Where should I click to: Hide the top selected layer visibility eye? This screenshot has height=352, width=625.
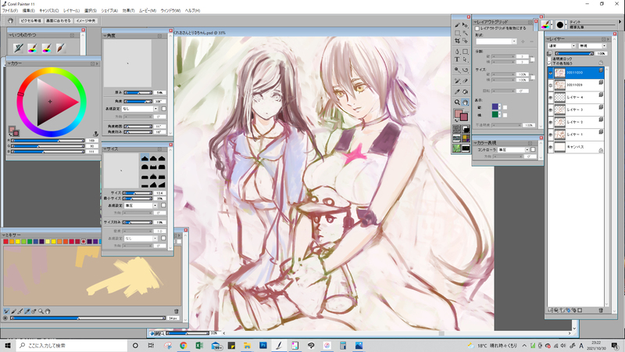point(551,73)
